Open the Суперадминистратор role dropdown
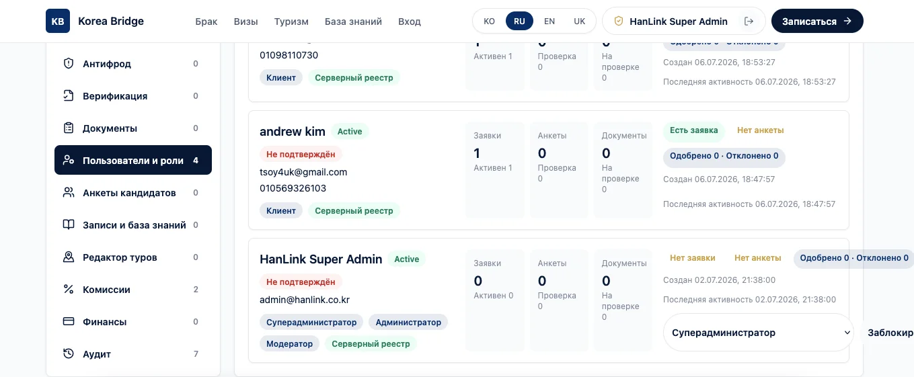Viewport: 914px width, 377px height. tap(758, 333)
